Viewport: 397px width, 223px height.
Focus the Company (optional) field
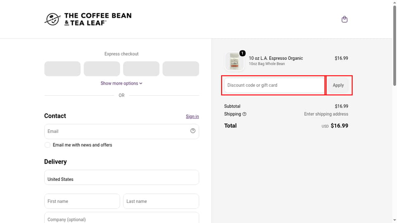pyautogui.click(x=122, y=218)
